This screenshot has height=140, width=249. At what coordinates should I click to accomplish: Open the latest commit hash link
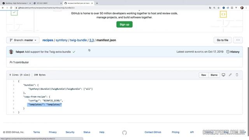199,52
